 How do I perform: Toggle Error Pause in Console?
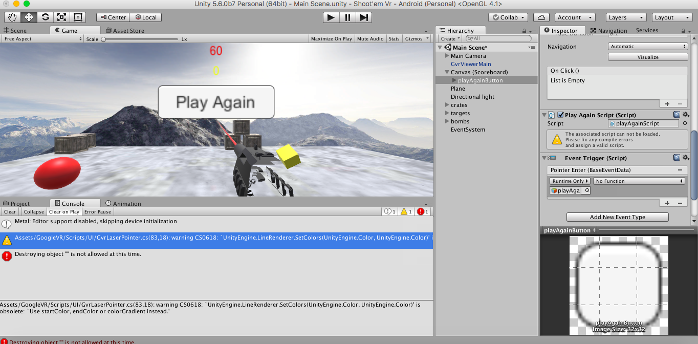click(97, 212)
